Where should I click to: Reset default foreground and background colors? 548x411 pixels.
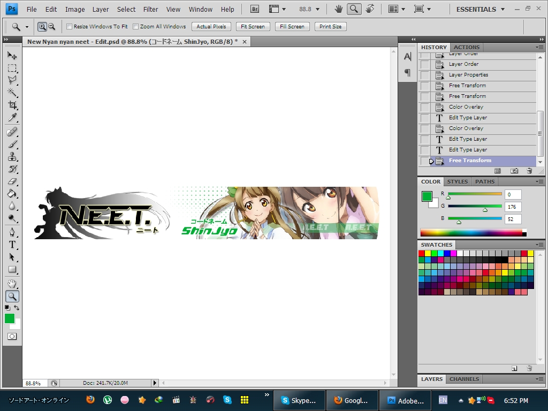point(7,308)
